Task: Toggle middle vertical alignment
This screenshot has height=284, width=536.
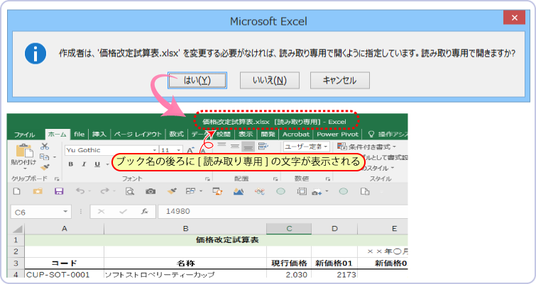Action: 235,146
